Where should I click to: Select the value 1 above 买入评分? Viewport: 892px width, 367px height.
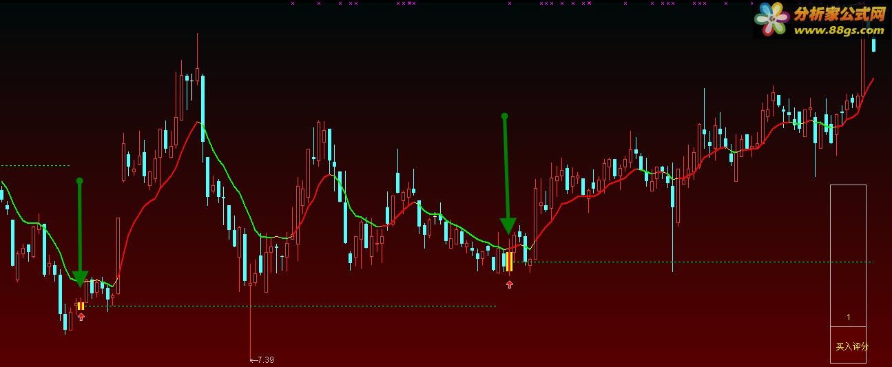[849, 317]
